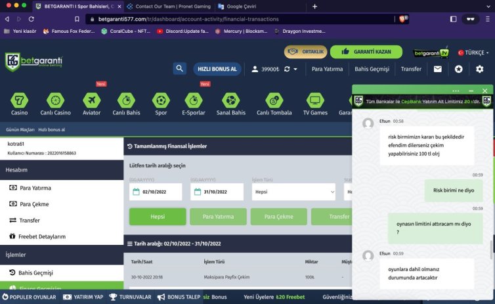Click YATIRIM YAP in the bottom bar
Screen dimensions: 495x304
coord(83,297)
